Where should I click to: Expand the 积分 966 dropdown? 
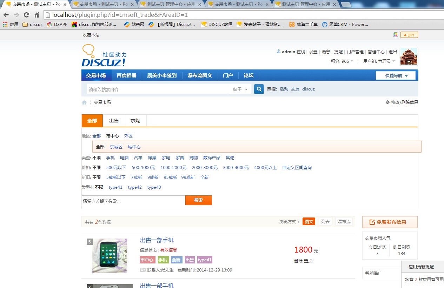[x=343, y=61]
